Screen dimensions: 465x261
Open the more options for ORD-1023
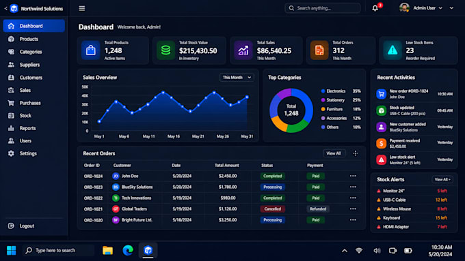(x=353, y=187)
